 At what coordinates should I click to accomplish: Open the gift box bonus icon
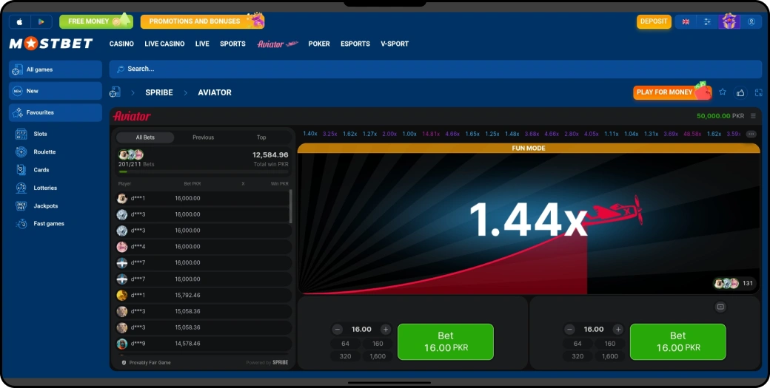click(729, 21)
